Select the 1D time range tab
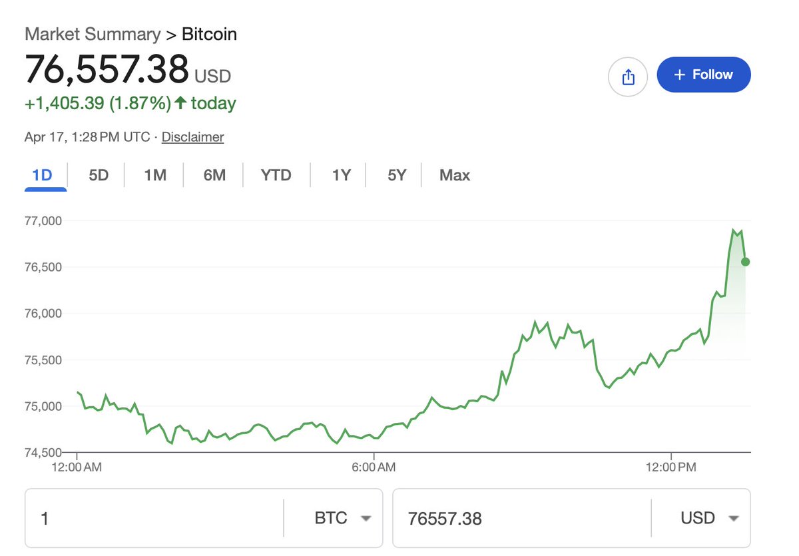The width and height of the screenshot is (799, 556). [x=42, y=175]
